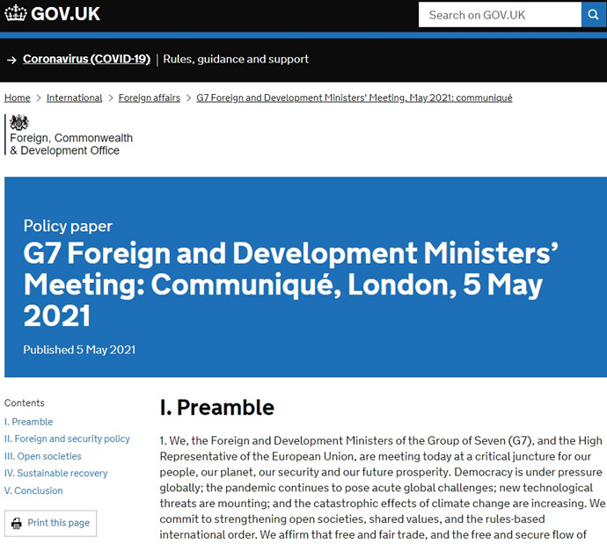Viewport: 607px width, 544px height.
Task: Open Foreign, Commonwealth & Development Office link
Action: 71,144
